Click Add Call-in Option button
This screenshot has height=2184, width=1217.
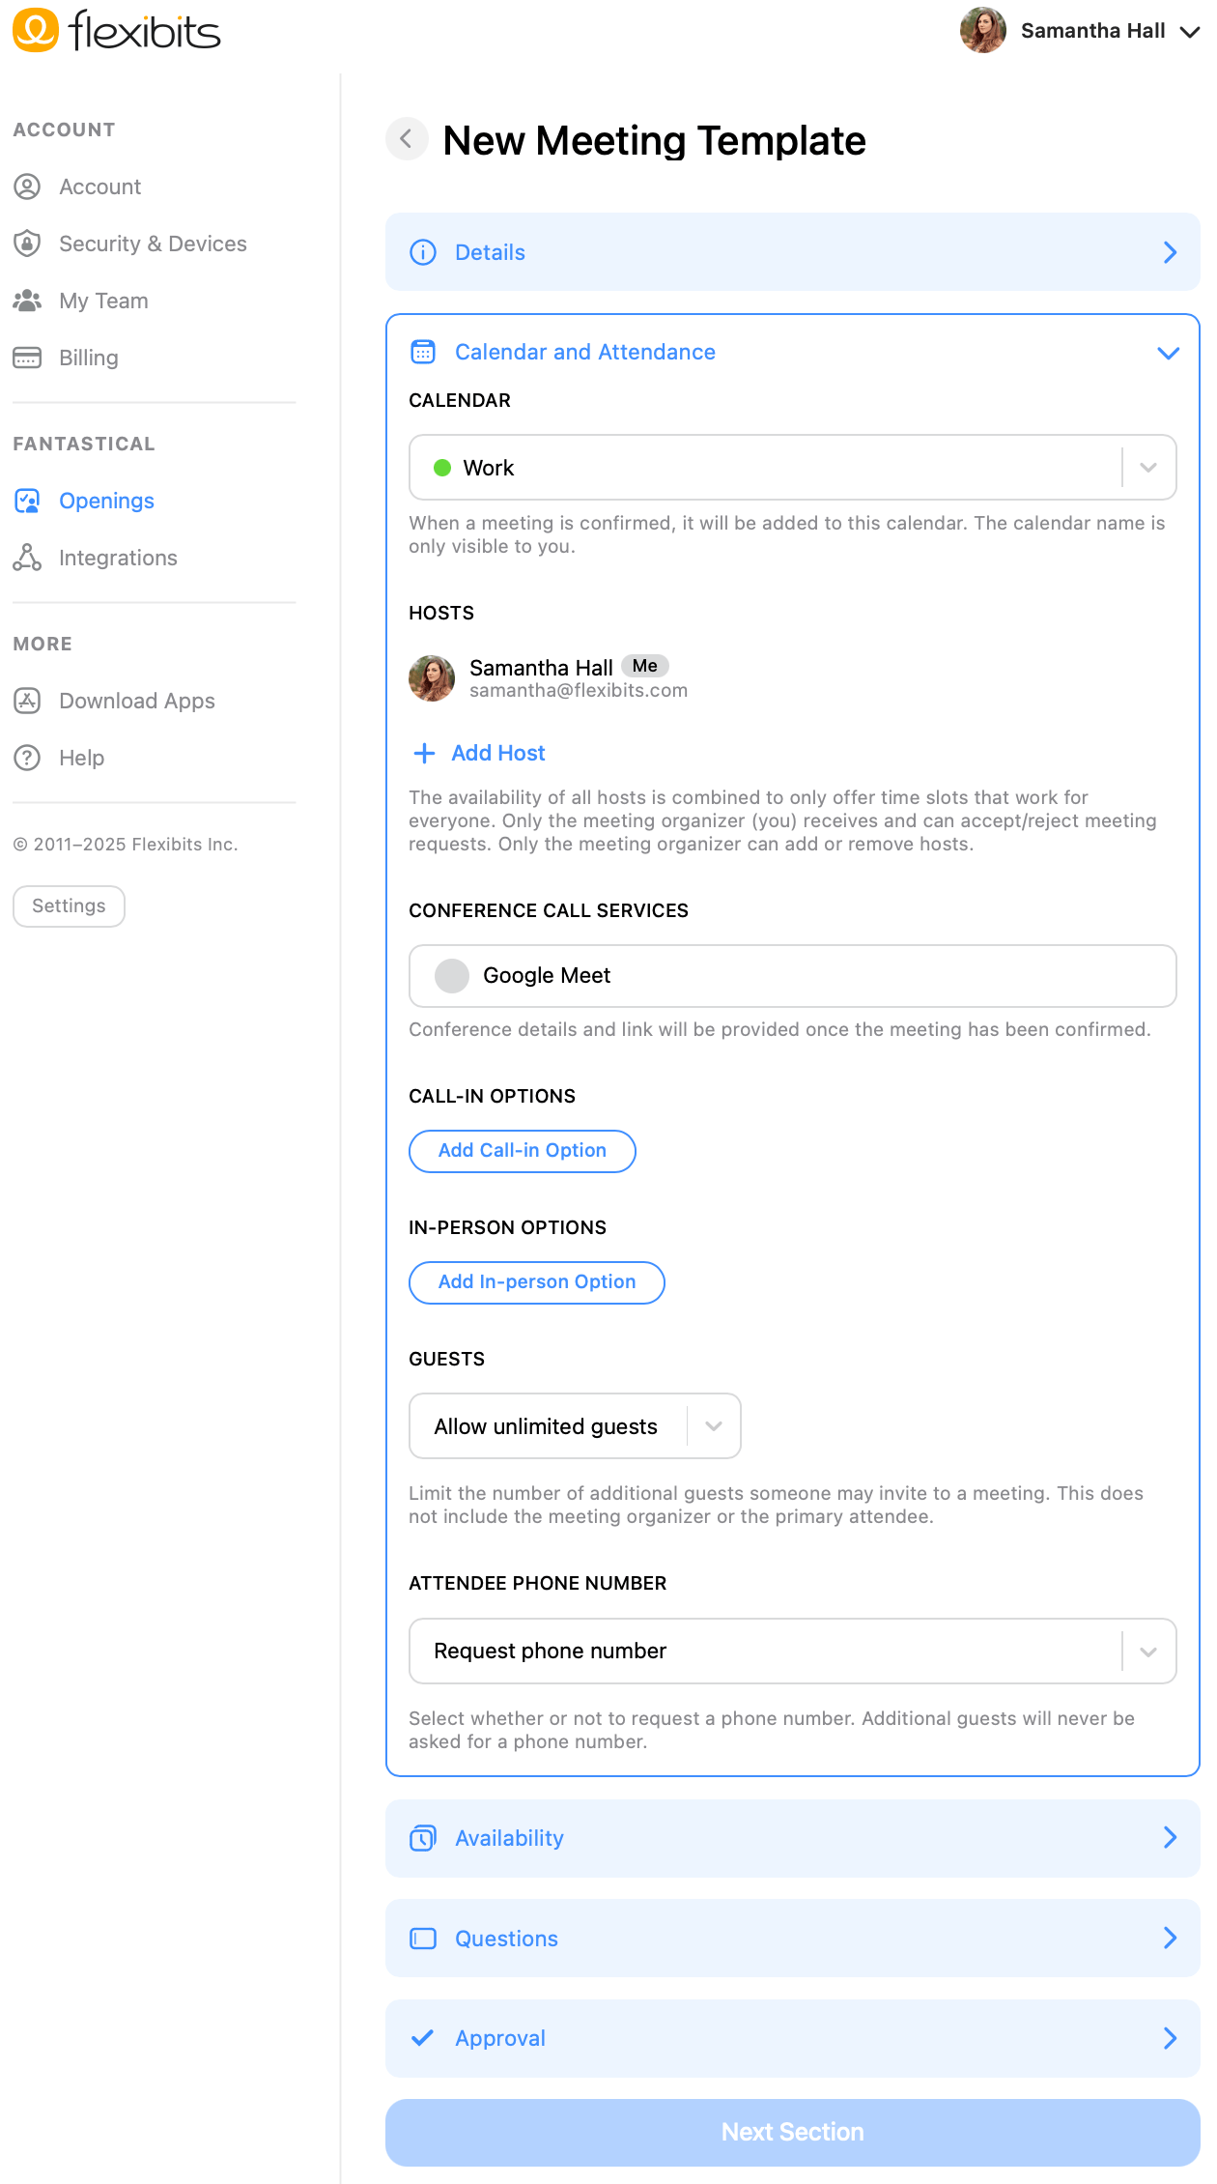[x=523, y=1151]
